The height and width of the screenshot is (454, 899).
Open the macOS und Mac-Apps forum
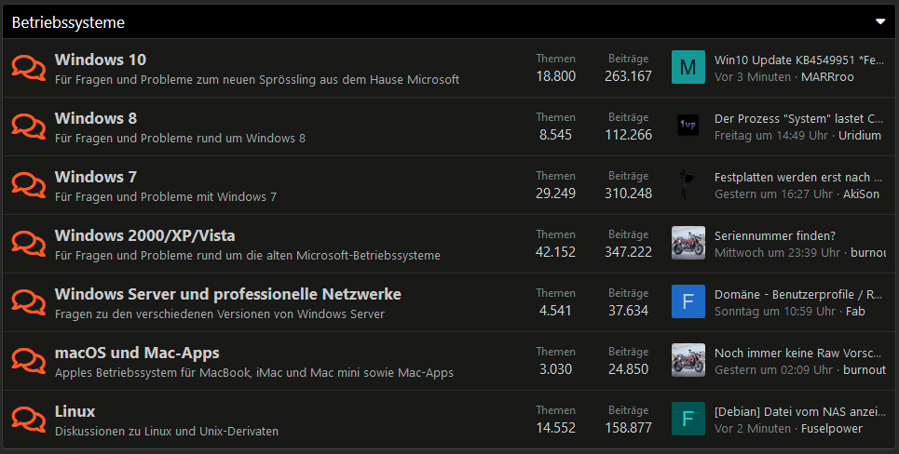tap(137, 353)
